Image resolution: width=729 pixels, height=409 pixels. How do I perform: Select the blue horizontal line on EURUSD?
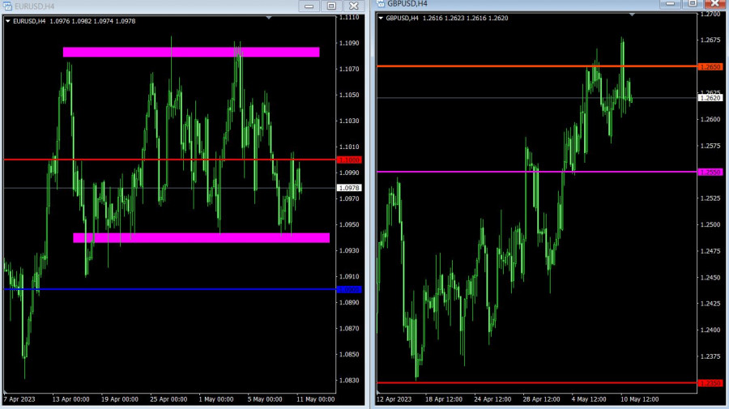[162, 289]
